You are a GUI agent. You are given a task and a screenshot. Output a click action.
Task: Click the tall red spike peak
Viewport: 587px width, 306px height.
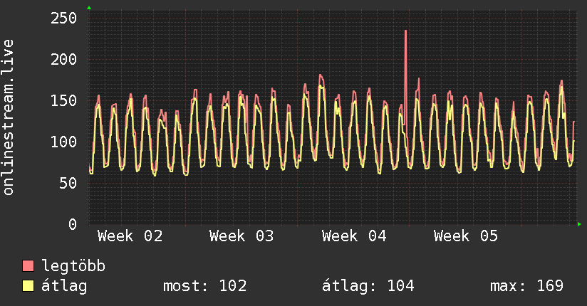[x=405, y=31]
